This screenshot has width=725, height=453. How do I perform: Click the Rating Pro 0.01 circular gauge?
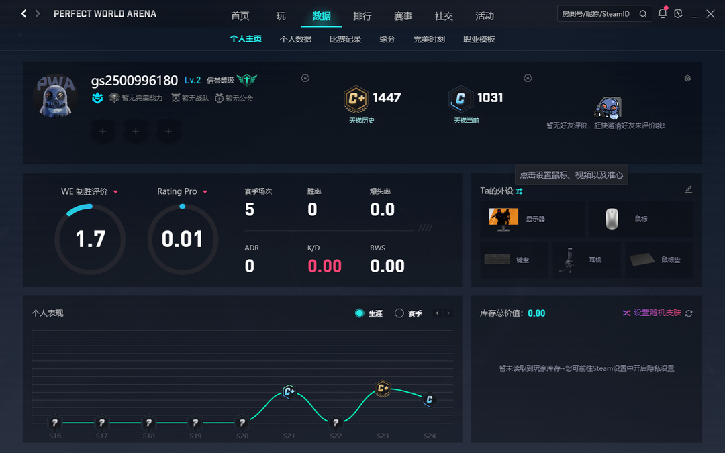183,240
